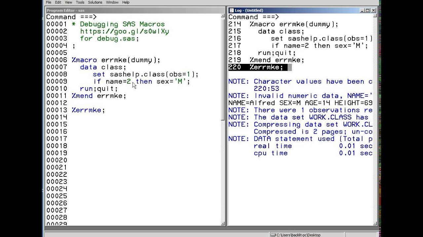This screenshot has height=237, width=423.
Task: Click 'NAME=Alfred SEX=M AGE=14' log line
Action: click(300, 103)
